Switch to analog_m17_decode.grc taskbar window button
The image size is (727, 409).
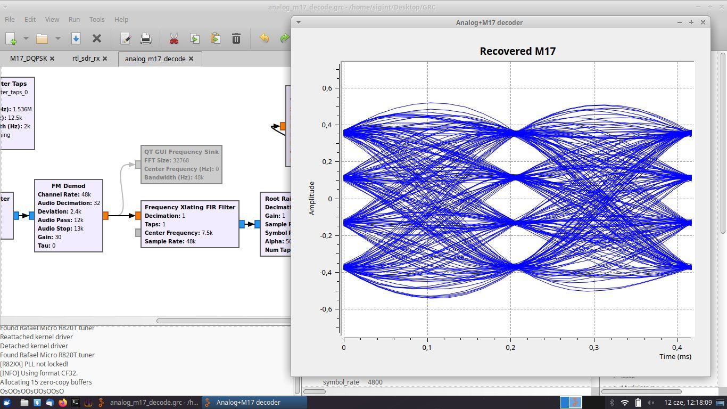pyautogui.click(x=148, y=403)
